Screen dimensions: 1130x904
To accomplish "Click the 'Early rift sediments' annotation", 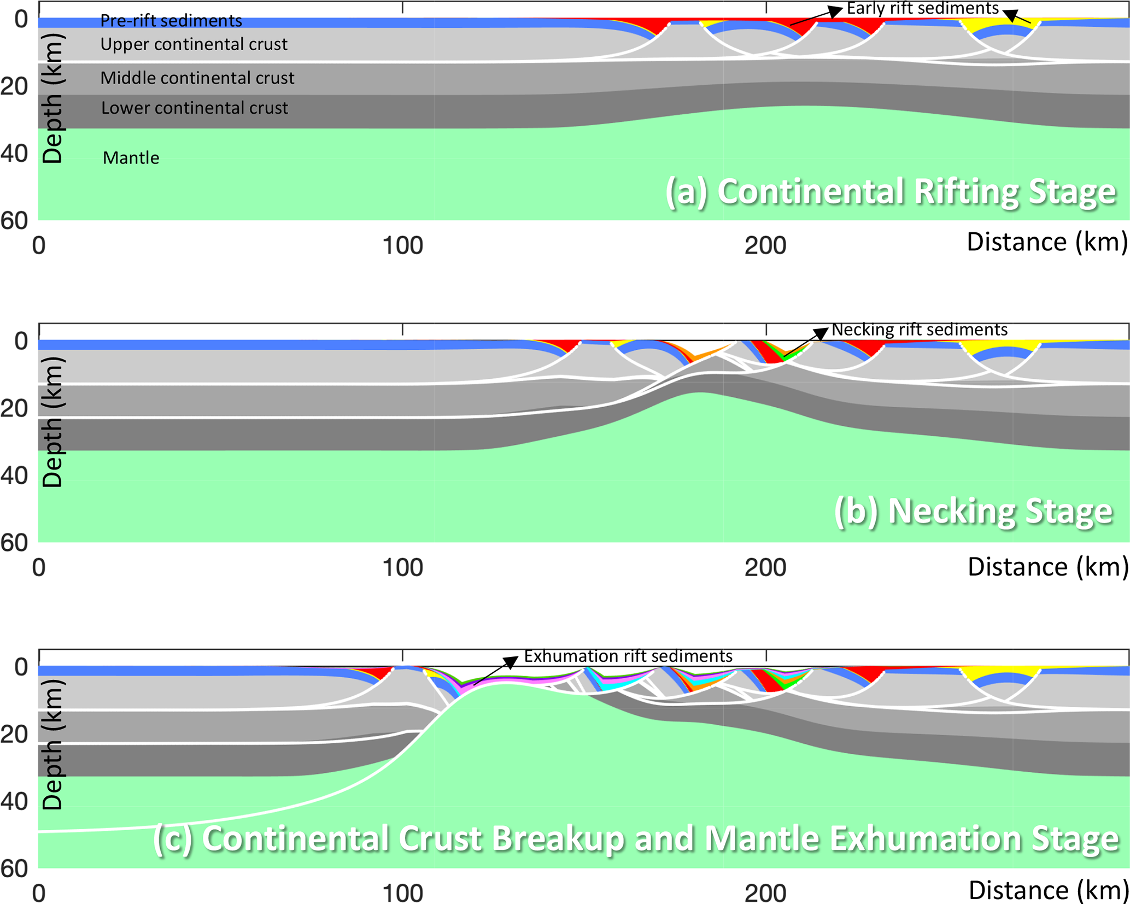I will point(922,8).
